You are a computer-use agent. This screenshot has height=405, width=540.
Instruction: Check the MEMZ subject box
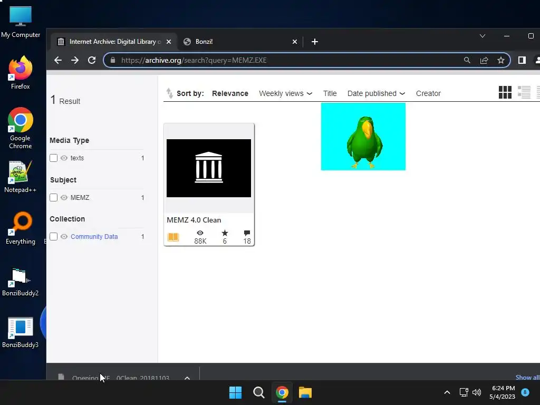click(53, 198)
